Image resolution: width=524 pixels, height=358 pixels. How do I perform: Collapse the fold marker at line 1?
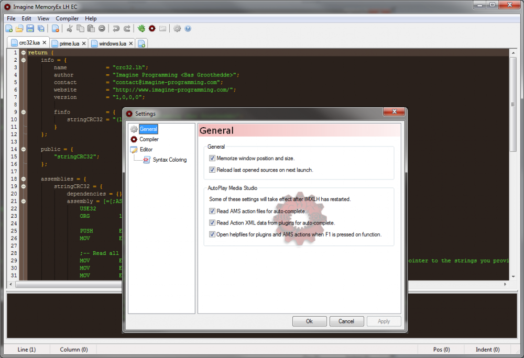[x=24, y=53]
